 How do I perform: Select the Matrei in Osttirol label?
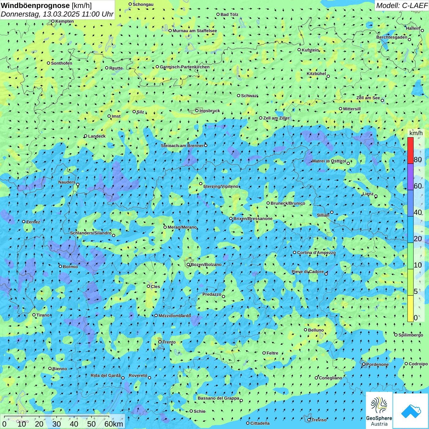(x=329, y=161)
